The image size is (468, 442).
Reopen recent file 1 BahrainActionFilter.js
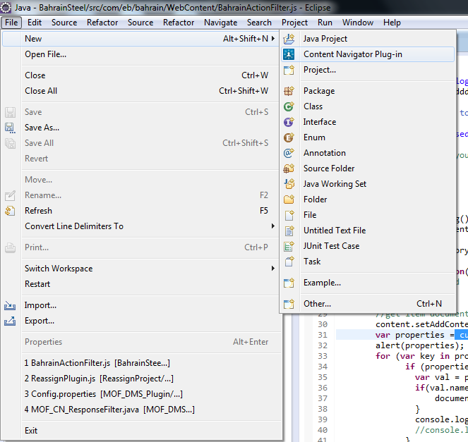(142, 363)
